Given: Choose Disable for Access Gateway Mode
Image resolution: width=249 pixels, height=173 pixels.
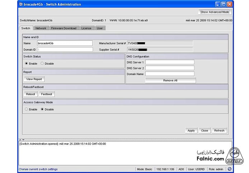Looking at the screenshot, I should pos(42,109).
